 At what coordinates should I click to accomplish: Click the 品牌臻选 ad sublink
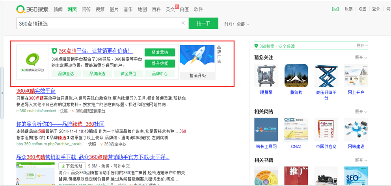tap(97, 74)
